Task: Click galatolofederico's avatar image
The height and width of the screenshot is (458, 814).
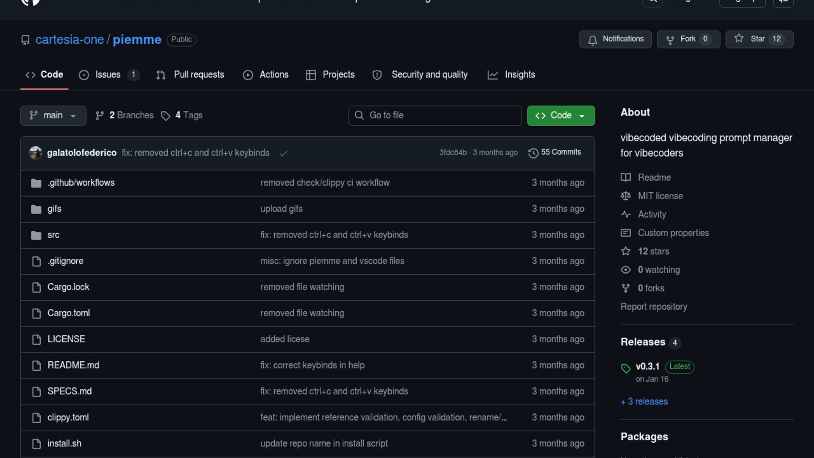Action: click(36, 153)
